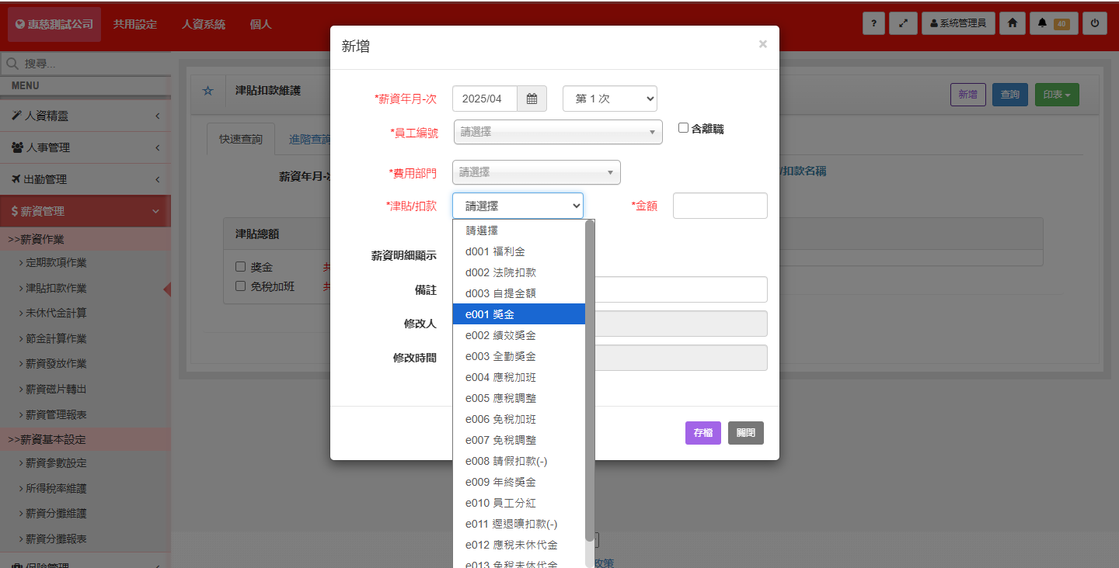Screen dimensions: 1119x568
Task: Go to home via house icon
Action: 1012,23
